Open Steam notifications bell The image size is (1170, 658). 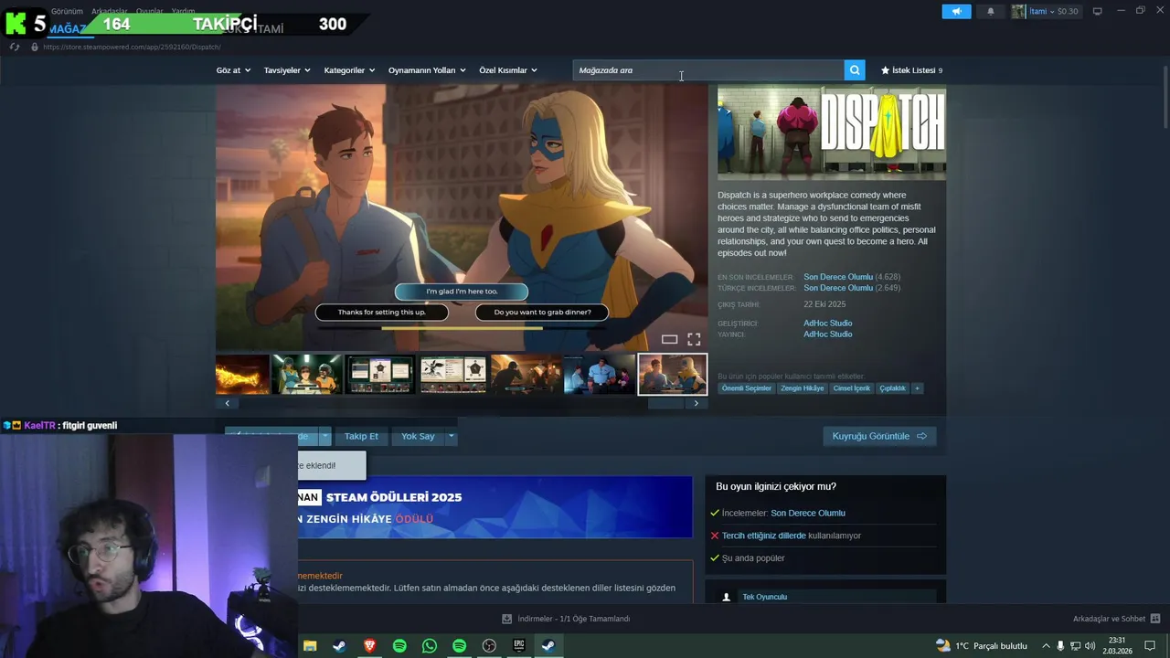[991, 12]
